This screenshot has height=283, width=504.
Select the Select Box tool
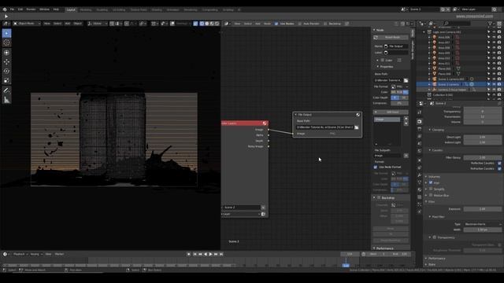click(6, 33)
